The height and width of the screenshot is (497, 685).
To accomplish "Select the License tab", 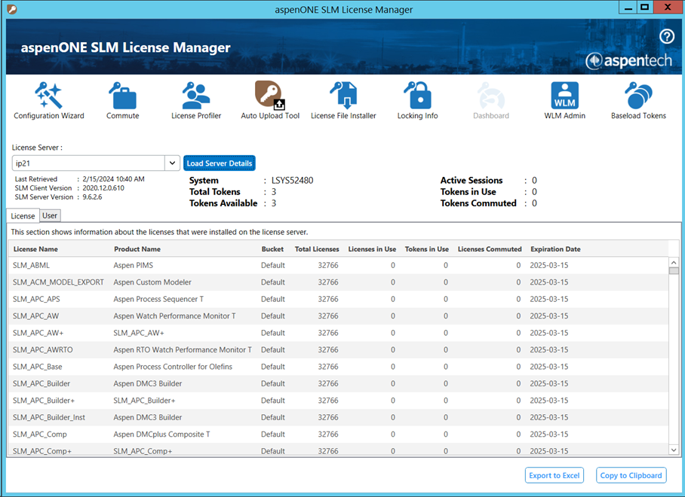I will coord(23,216).
